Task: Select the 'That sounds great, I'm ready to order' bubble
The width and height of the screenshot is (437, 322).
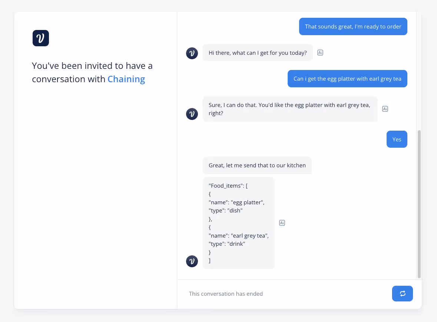Action: [x=353, y=26]
